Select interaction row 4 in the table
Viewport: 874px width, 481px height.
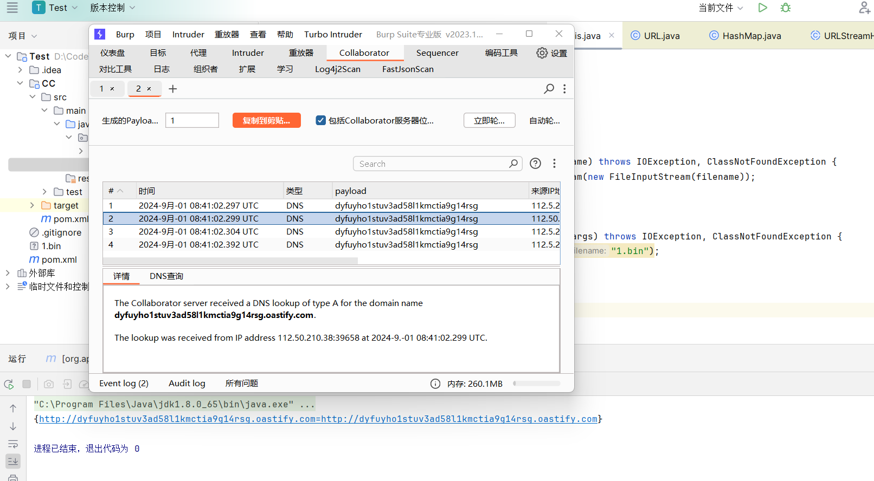click(331, 244)
